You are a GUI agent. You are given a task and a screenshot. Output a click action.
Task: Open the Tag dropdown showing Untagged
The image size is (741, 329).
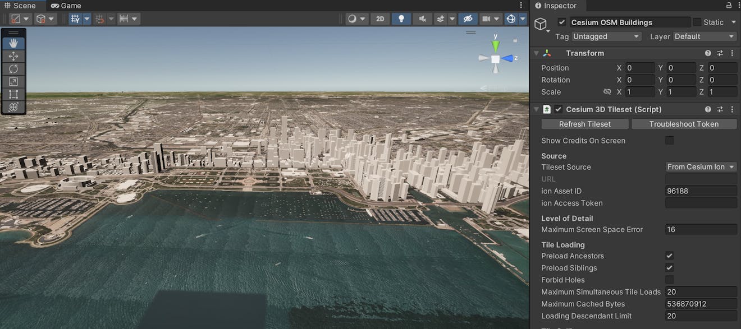coord(606,36)
